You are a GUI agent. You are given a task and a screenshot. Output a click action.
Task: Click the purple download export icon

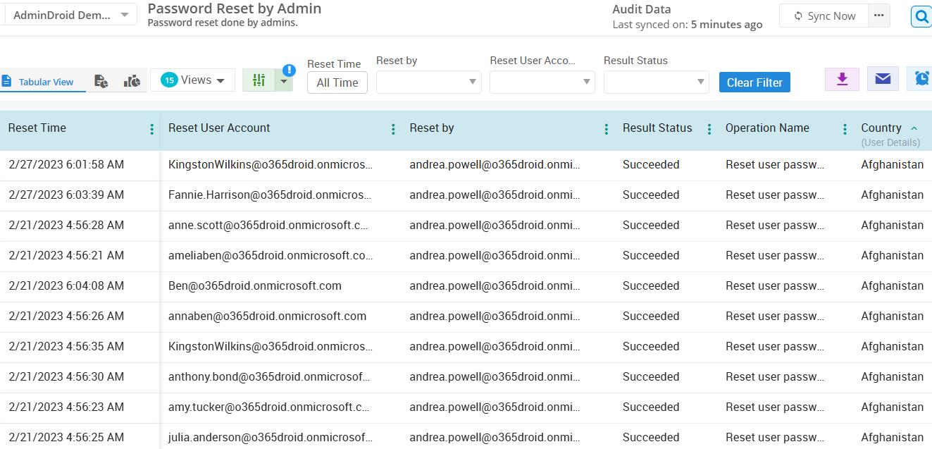[x=842, y=79]
